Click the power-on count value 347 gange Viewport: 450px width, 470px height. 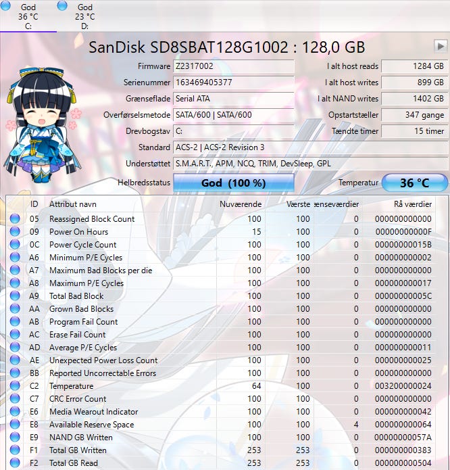(x=414, y=115)
